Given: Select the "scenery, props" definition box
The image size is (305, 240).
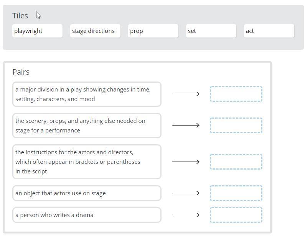Looking at the screenshot, I should coord(87,126).
